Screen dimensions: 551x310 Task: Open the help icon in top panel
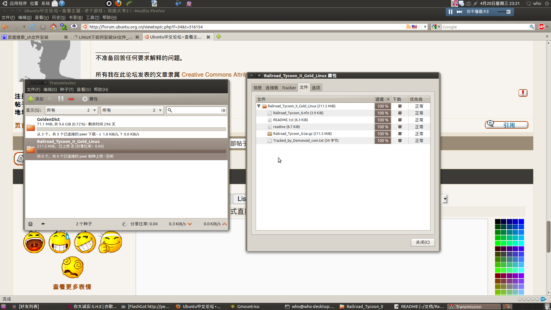62,3
